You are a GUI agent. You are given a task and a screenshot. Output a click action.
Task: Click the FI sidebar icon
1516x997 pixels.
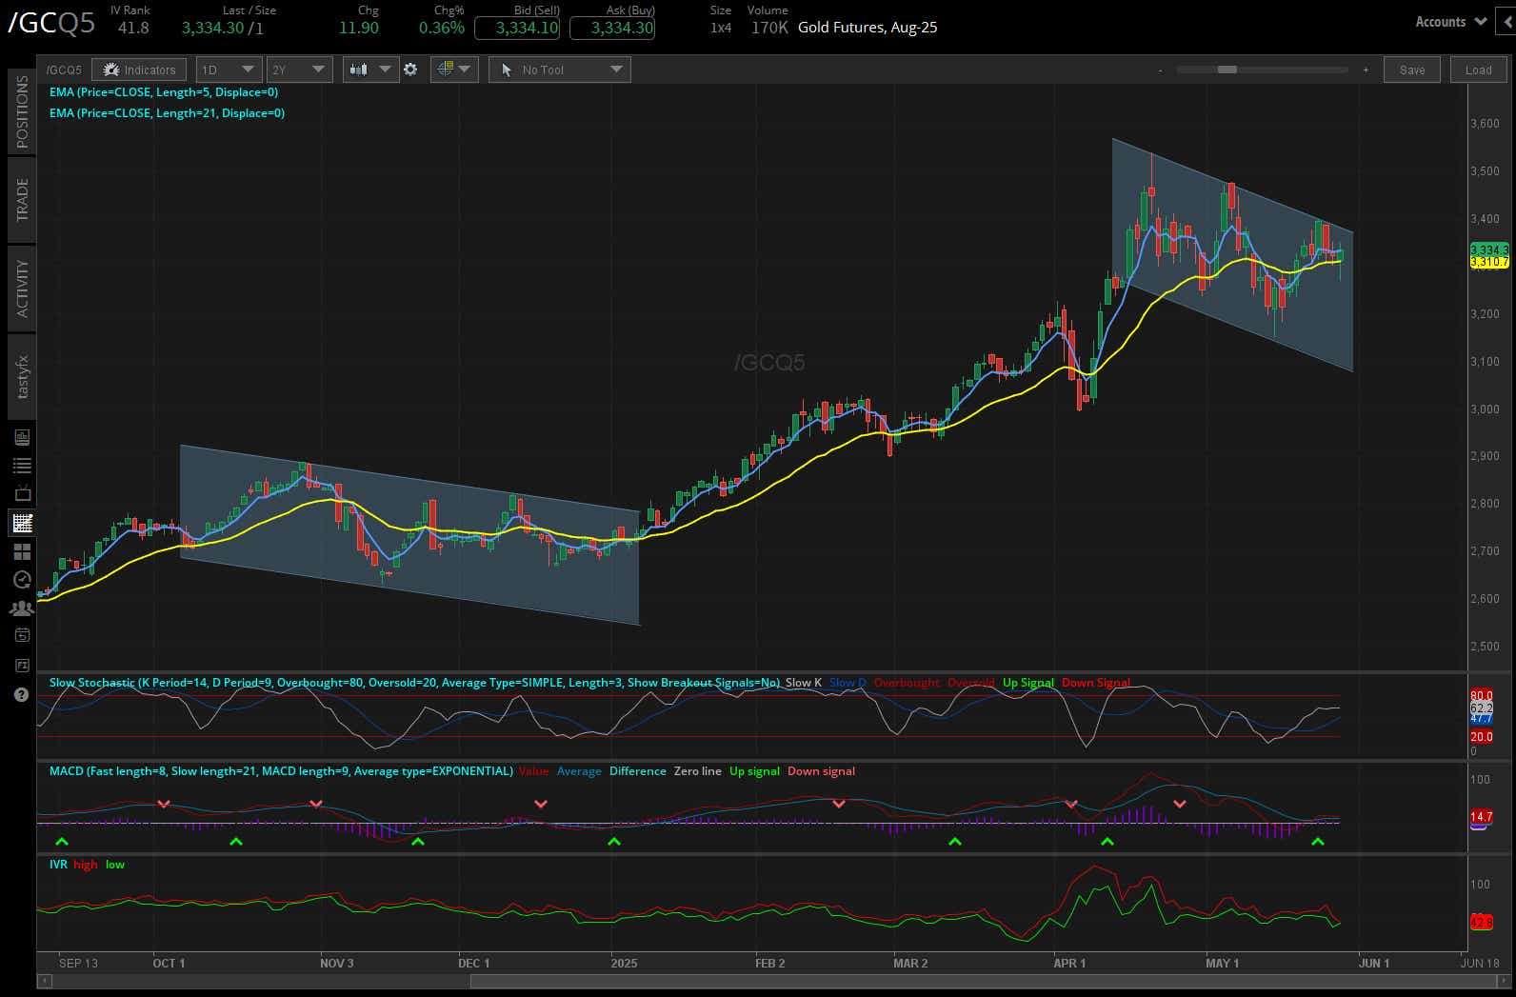coord(22,665)
